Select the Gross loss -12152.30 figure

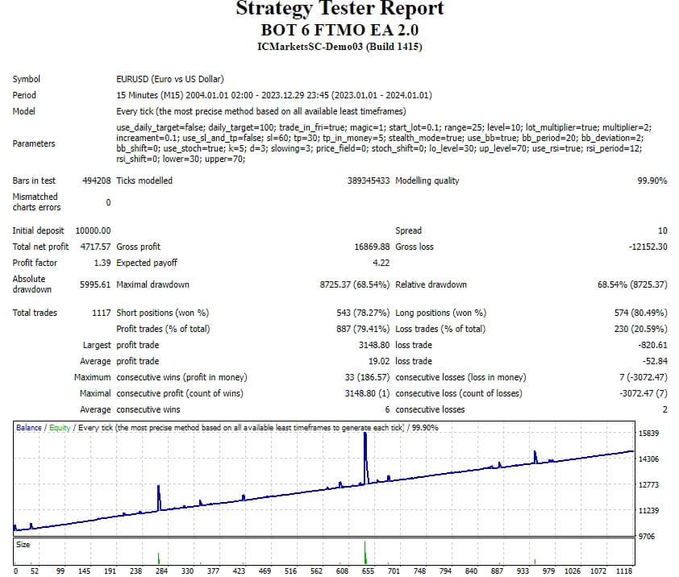(648, 247)
